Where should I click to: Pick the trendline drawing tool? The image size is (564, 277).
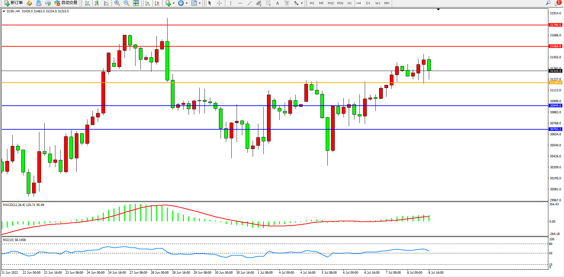click(x=249, y=3)
